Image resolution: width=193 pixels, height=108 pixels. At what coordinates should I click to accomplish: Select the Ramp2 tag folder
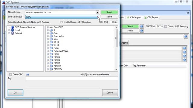(57, 57)
